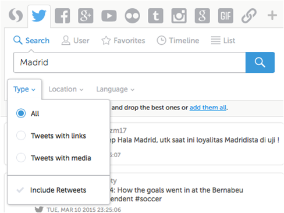This screenshot has height=213, width=284.
Task: Select the Instagram source icon
Action: [x=179, y=16]
